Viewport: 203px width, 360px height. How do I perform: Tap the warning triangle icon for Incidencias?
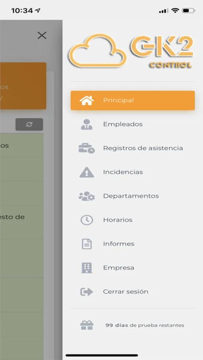86,172
